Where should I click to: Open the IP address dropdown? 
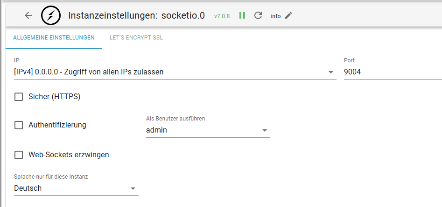330,72
